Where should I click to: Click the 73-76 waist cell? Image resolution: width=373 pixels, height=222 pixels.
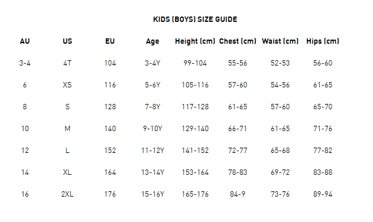[280, 194]
